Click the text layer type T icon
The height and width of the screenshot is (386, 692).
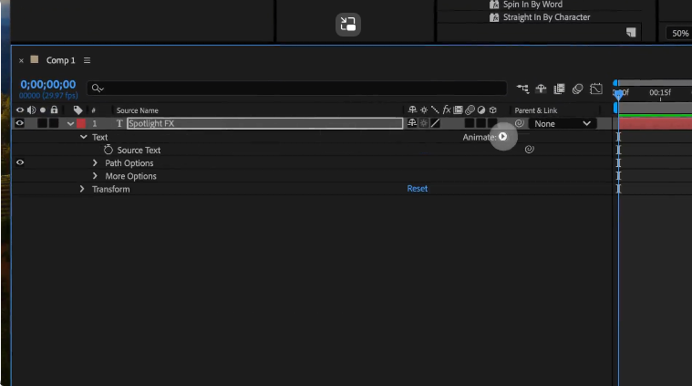(119, 124)
